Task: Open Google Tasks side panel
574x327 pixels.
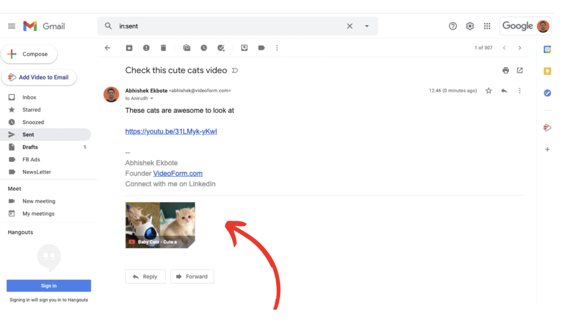Action: point(548,93)
